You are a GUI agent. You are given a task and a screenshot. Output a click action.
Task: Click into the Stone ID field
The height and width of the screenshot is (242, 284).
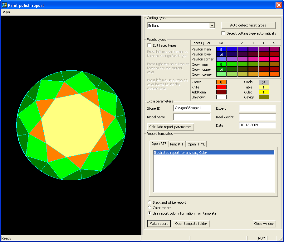(x=192, y=108)
